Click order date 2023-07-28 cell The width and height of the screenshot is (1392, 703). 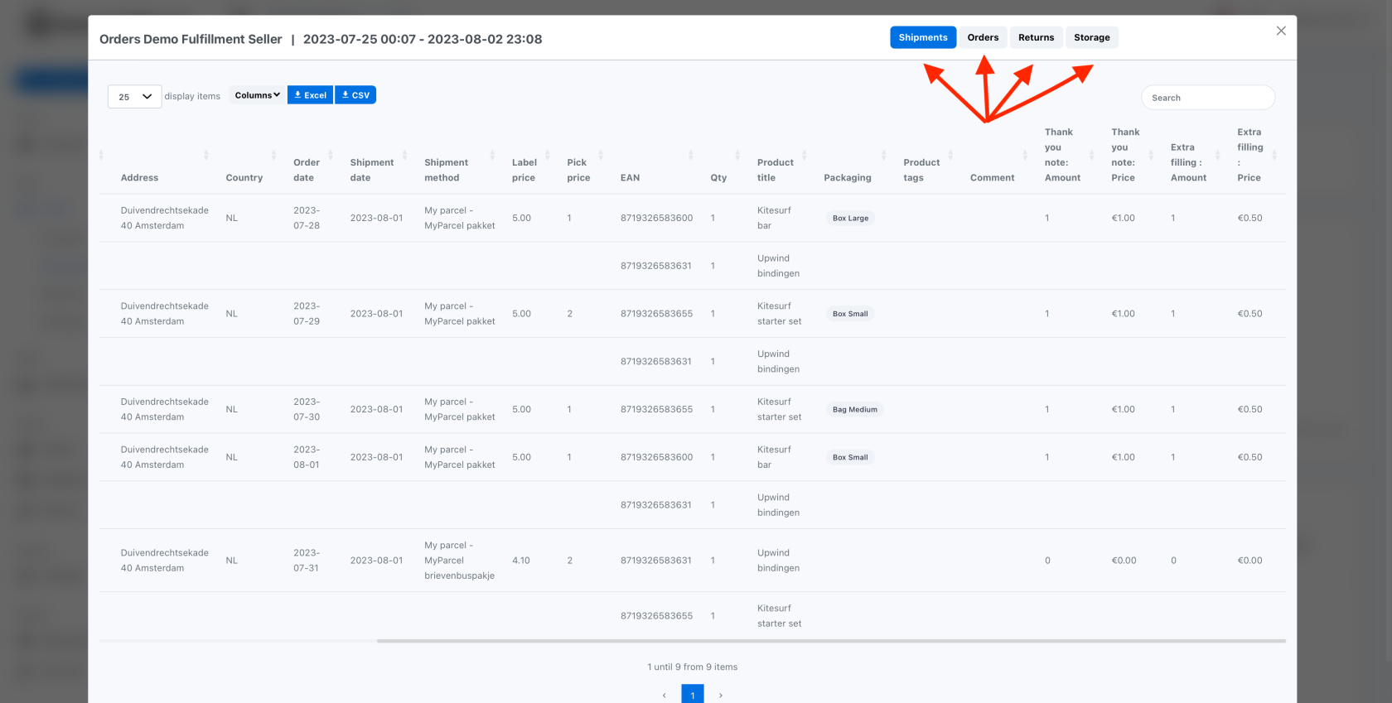[x=307, y=218]
